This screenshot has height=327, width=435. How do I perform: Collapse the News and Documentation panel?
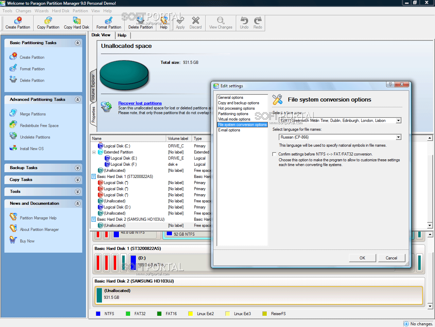[x=77, y=203]
